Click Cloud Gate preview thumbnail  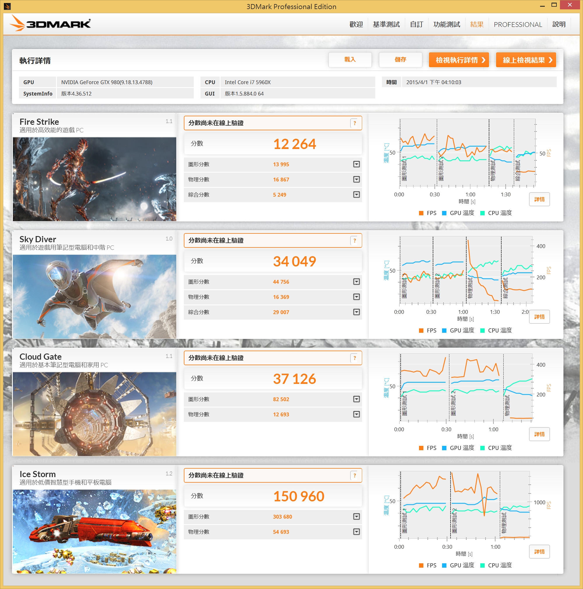pyautogui.click(x=94, y=414)
